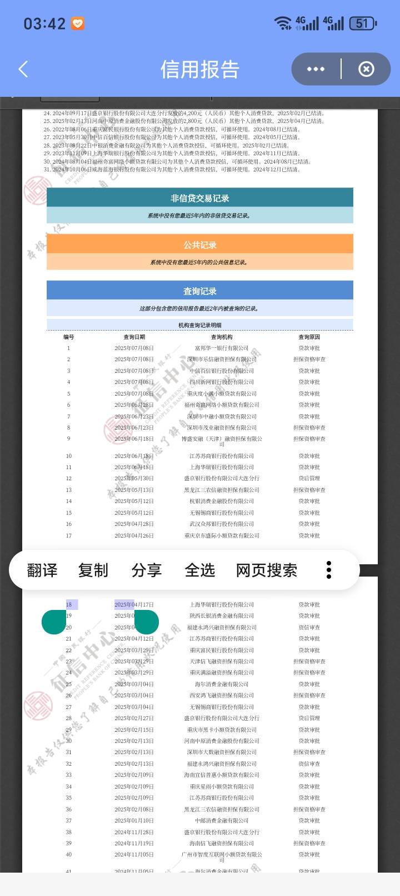Tap 重庆市黑卡小额贷款有限公司 in row 29
This screenshot has width=400, height=896.
click(222, 730)
